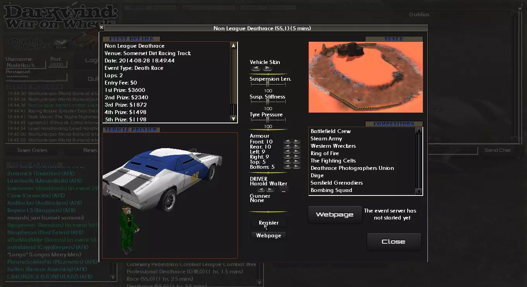The image size is (527, 287).
Task: Adjust the Tyre Pressure slider
Action: [268, 120]
